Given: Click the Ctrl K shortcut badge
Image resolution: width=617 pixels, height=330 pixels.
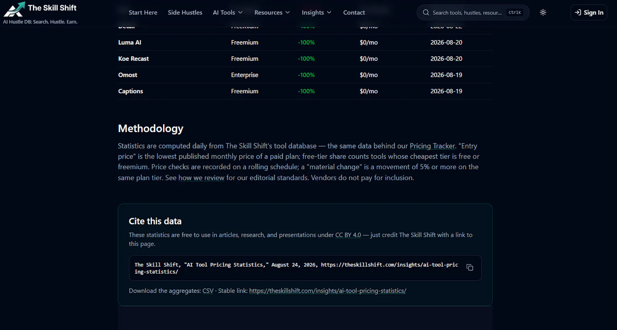Looking at the screenshot, I should click(x=515, y=13).
